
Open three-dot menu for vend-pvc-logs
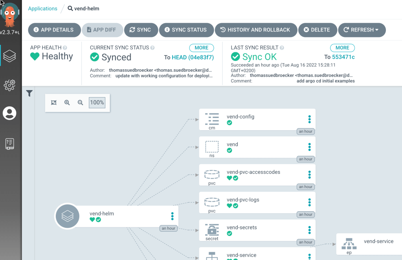309,202
